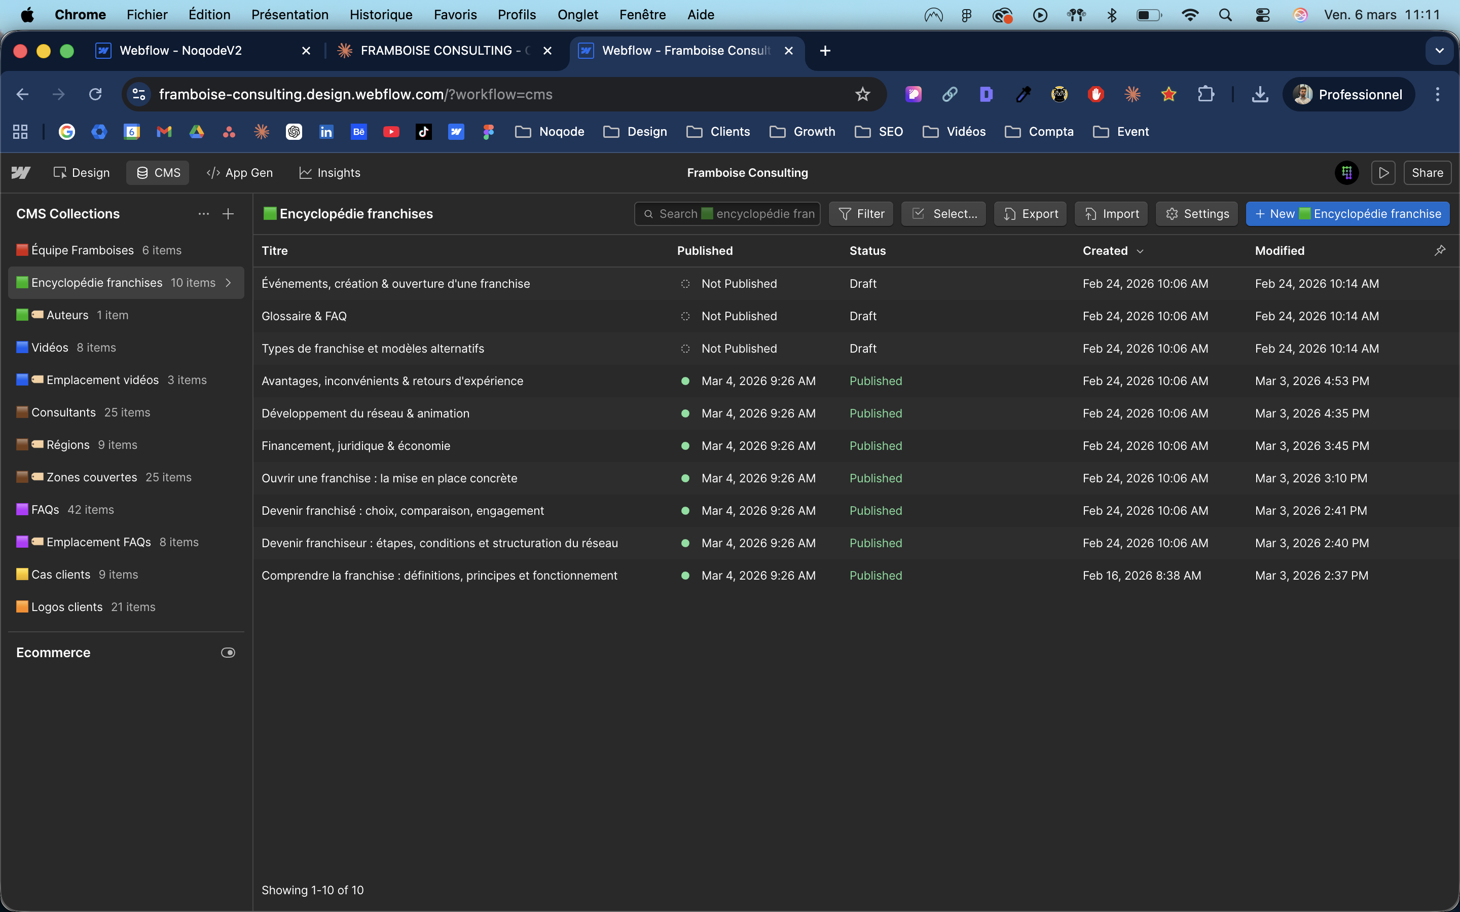The width and height of the screenshot is (1460, 912).
Task: Import items into the collection
Action: 1111,213
